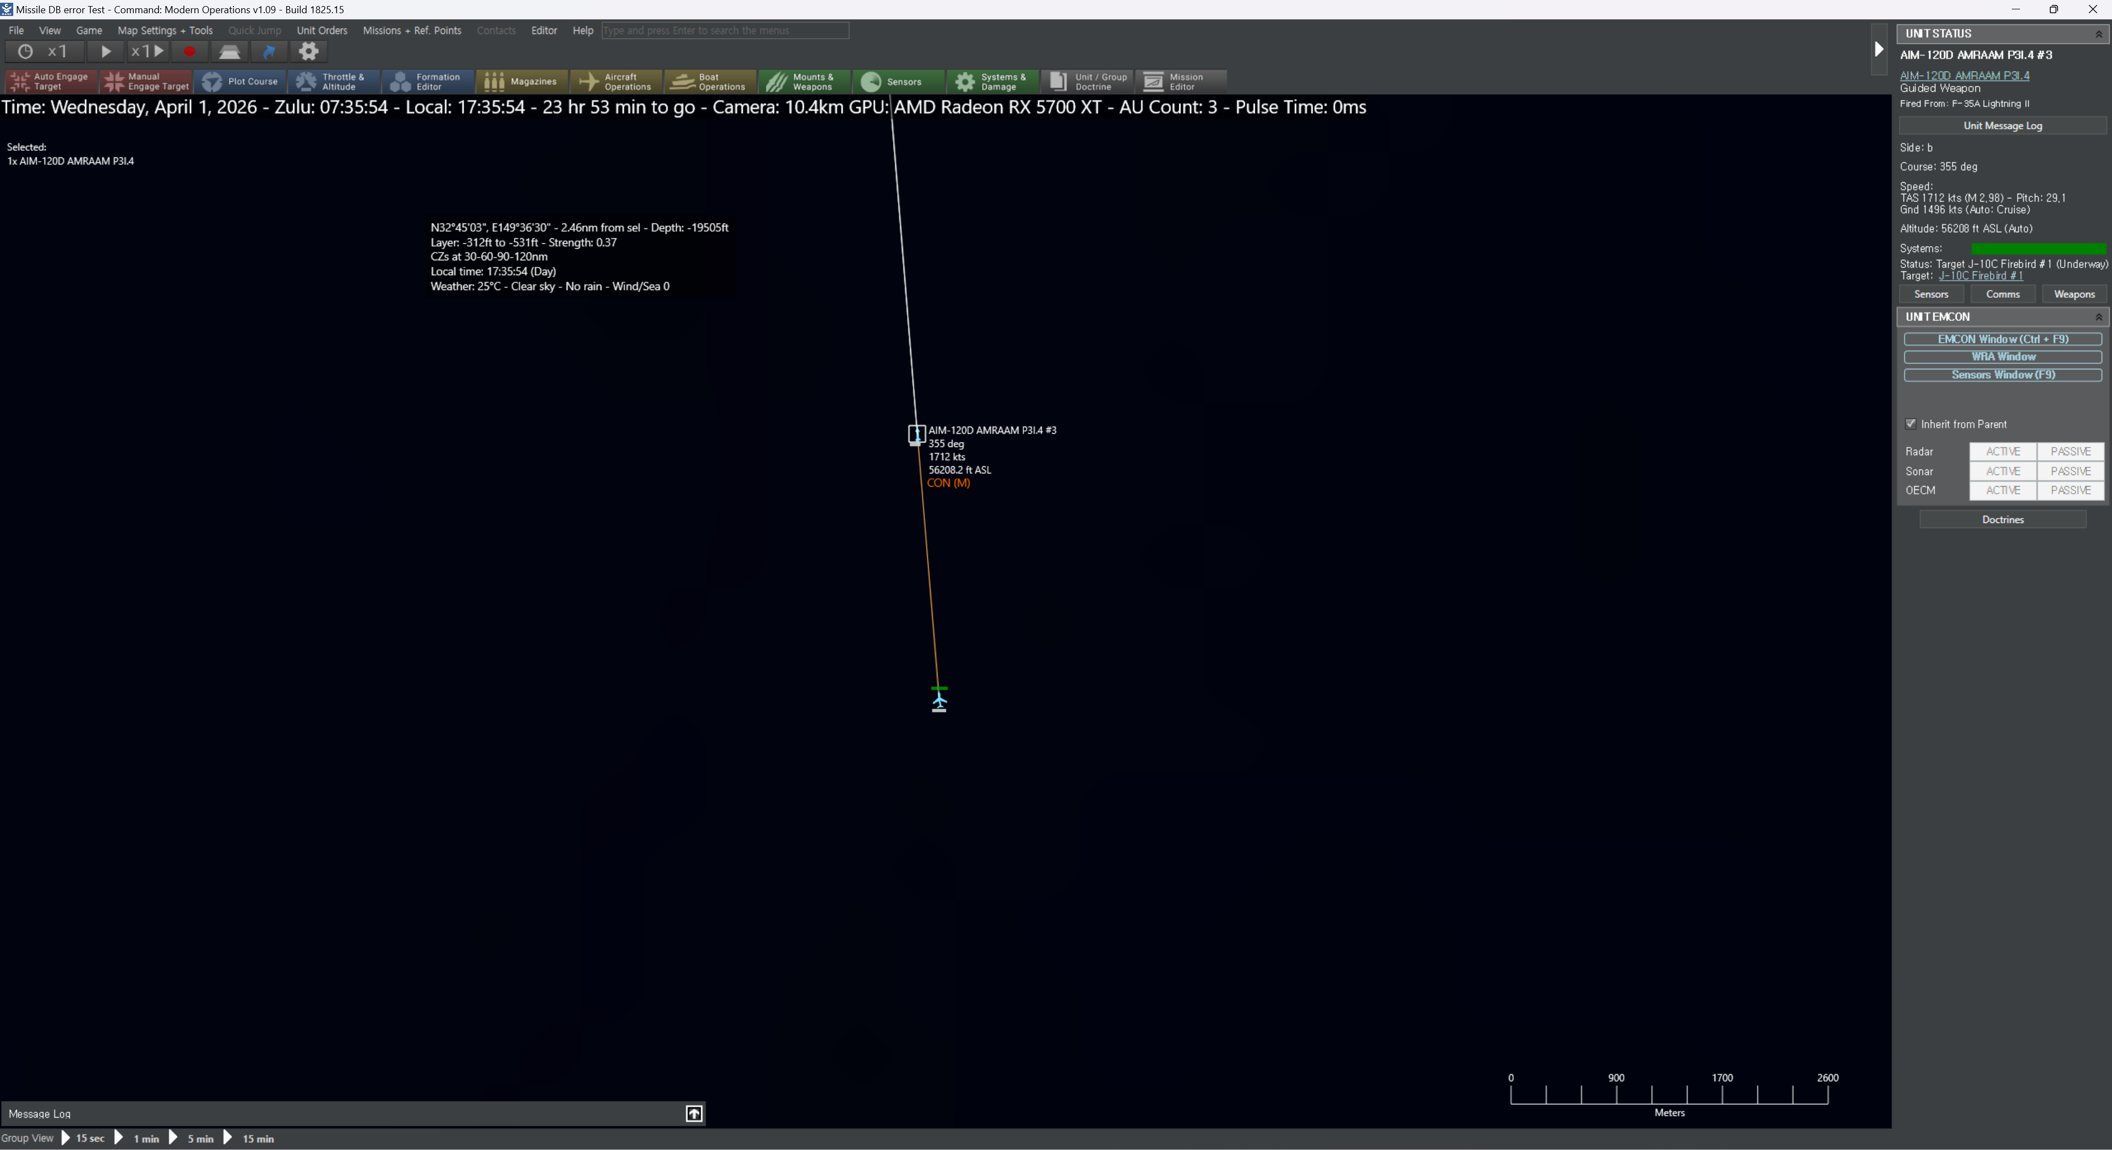Open the Magazines window
Viewport: 2112px width, 1150px height.
[x=521, y=82]
